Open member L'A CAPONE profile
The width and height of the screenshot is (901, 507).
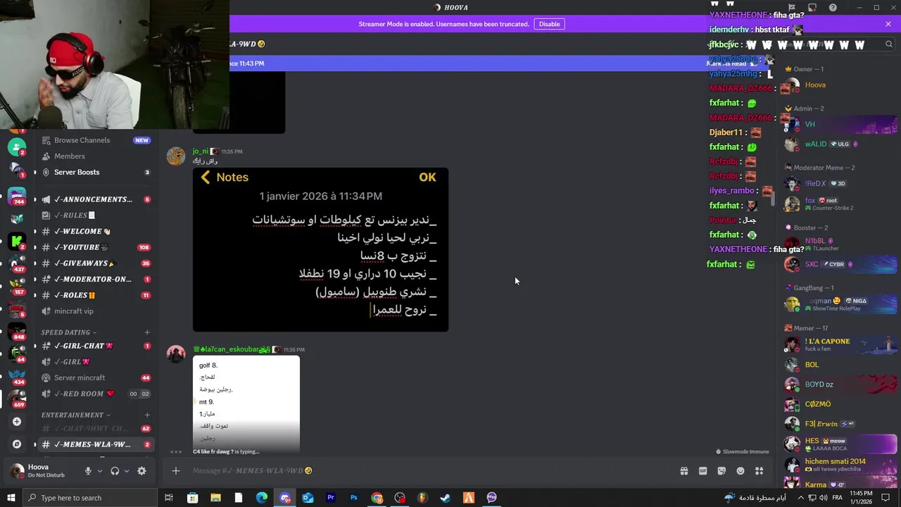pyautogui.click(x=838, y=344)
